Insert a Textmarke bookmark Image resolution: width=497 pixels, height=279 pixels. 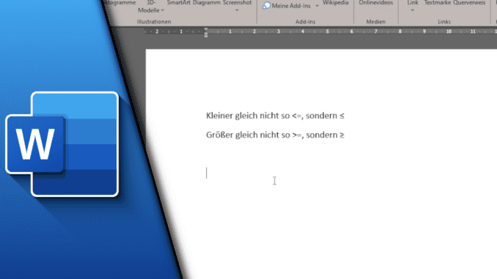click(x=438, y=3)
